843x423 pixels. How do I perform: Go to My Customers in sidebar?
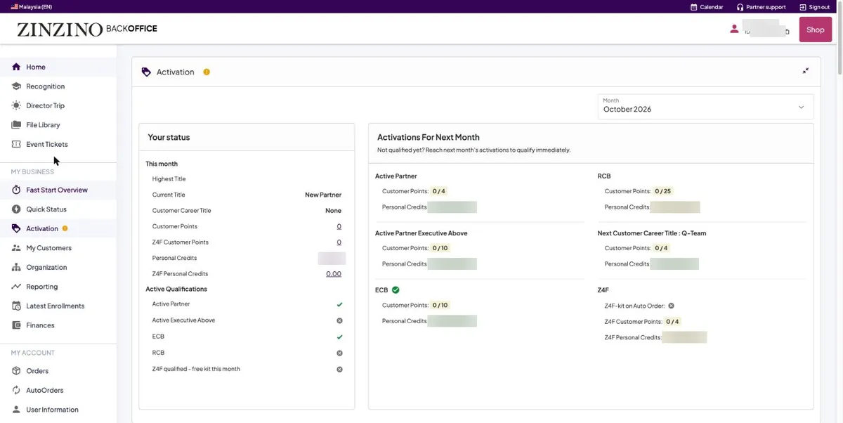(x=48, y=248)
